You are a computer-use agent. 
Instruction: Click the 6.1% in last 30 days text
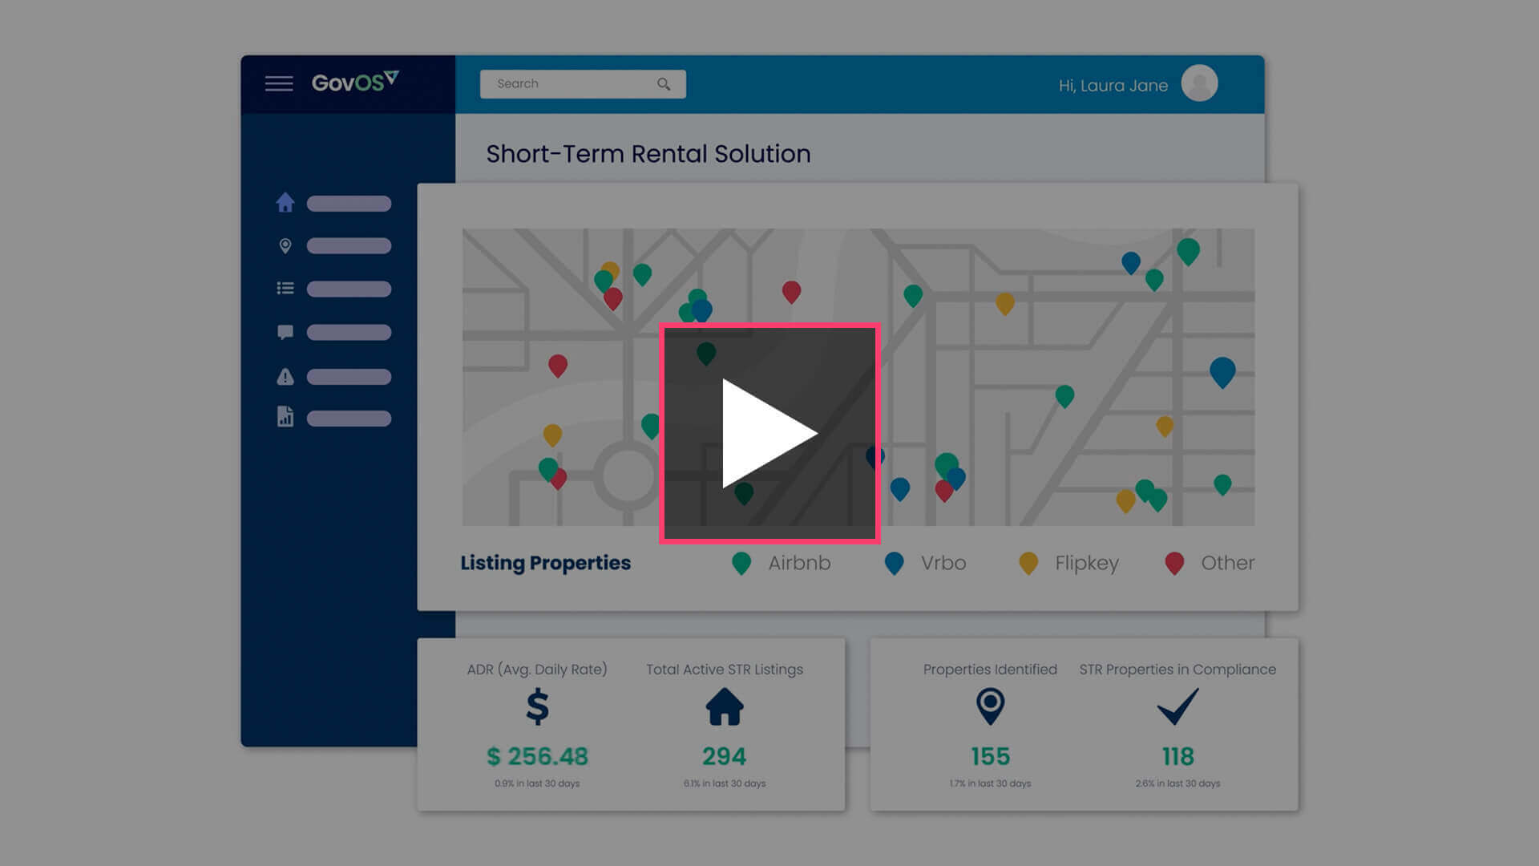725,783
